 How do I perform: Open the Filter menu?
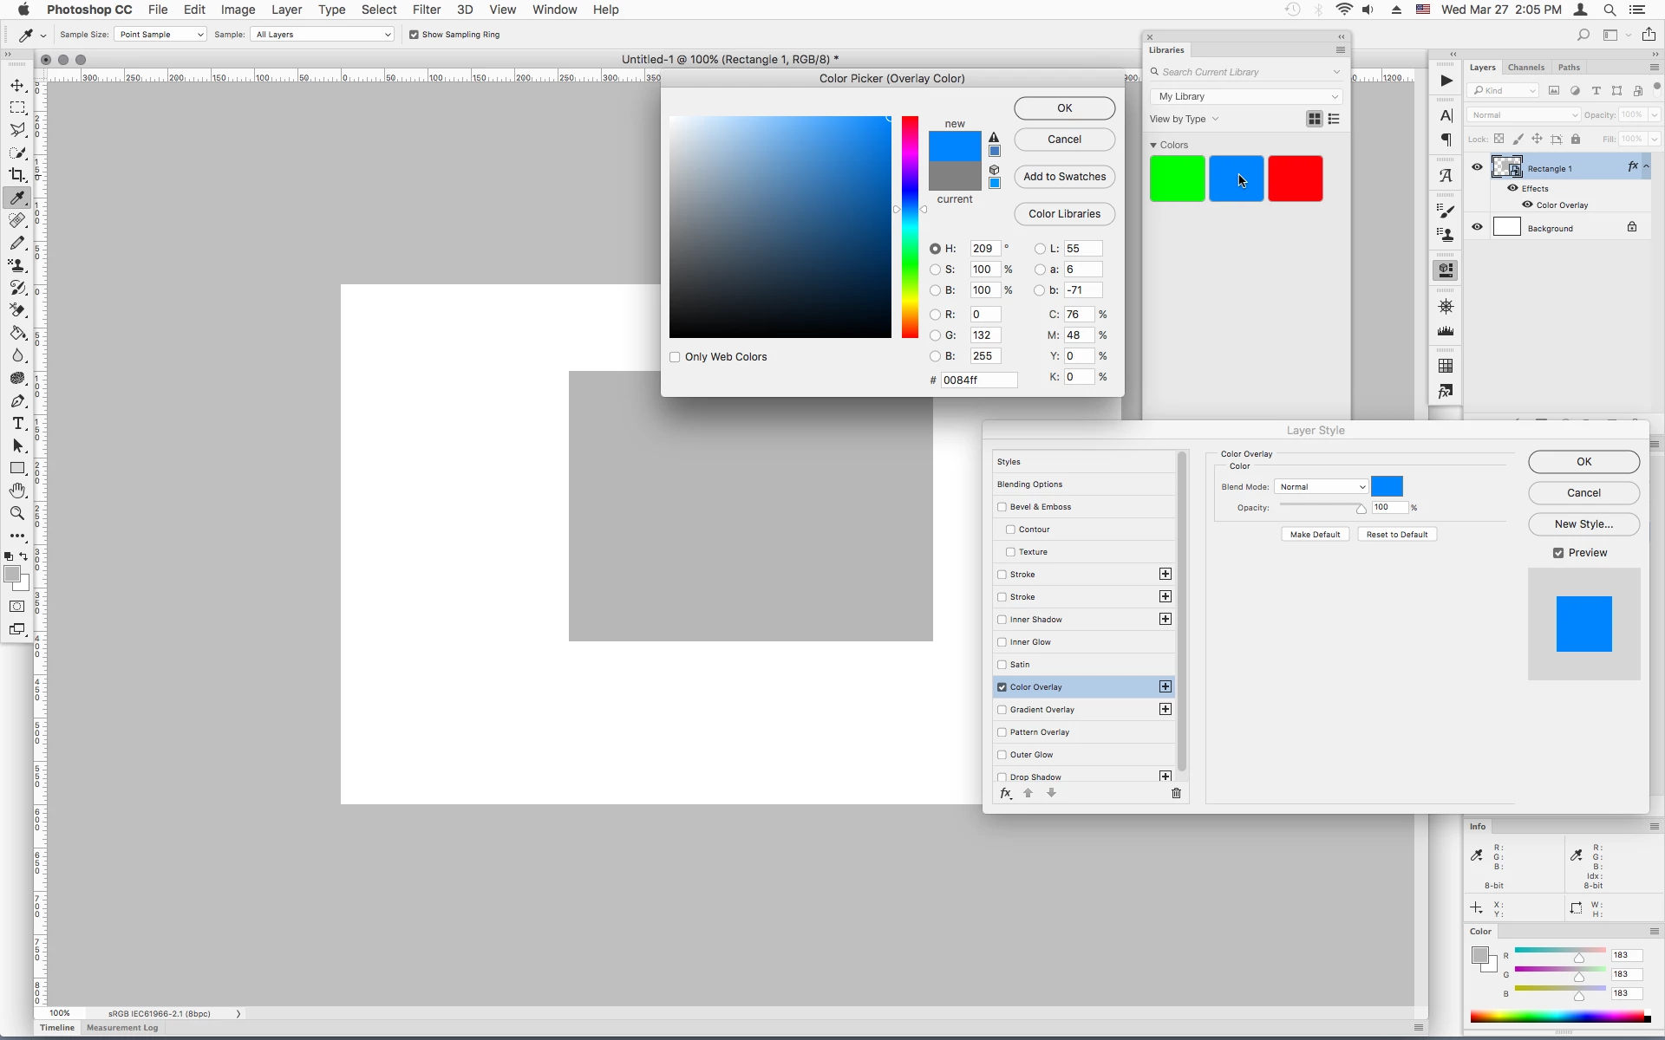click(x=426, y=10)
